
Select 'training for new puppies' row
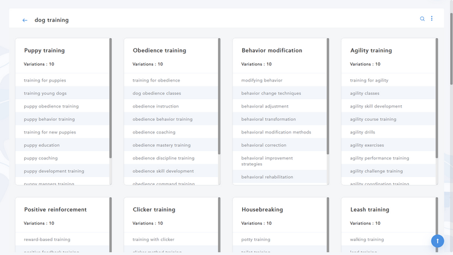coord(62,132)
